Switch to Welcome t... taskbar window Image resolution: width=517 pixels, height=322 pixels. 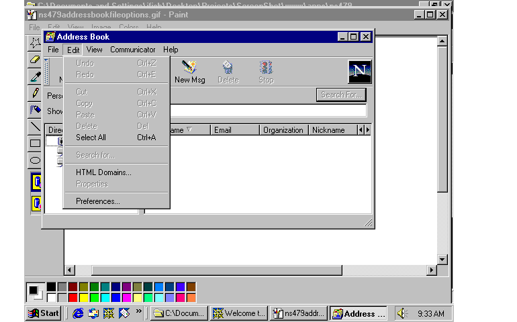pyautogui.click(x=239, y=313)
